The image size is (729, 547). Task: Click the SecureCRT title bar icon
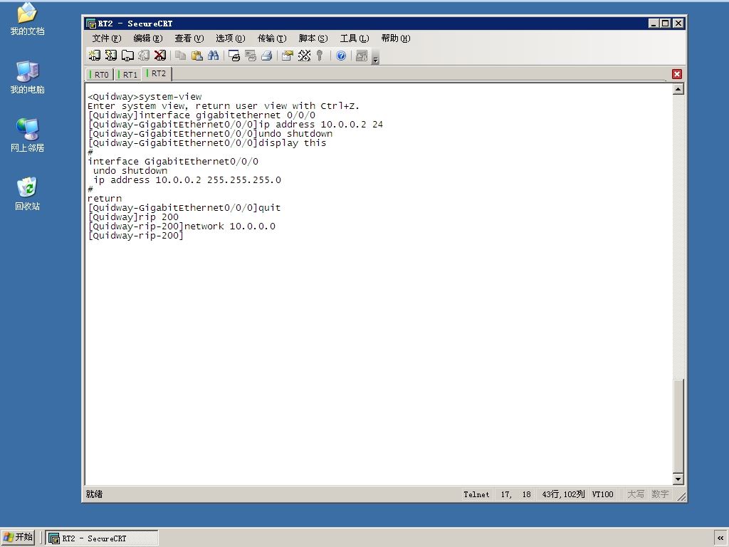click(91, 24)
